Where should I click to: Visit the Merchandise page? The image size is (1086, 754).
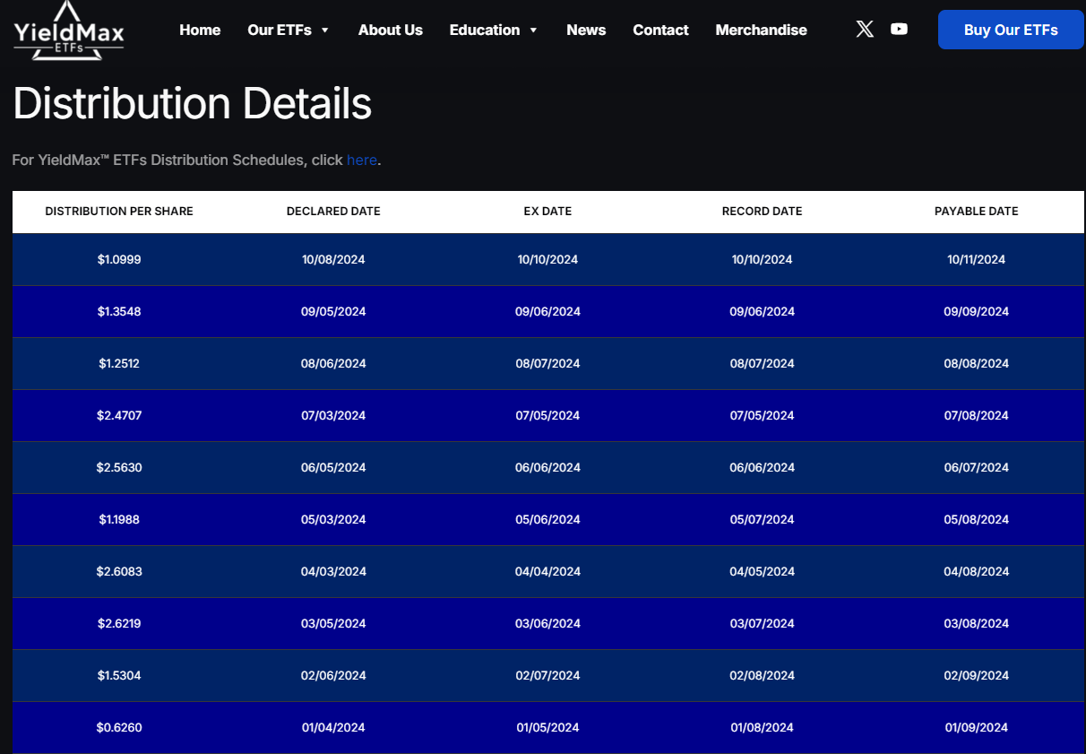pos(761,30)
